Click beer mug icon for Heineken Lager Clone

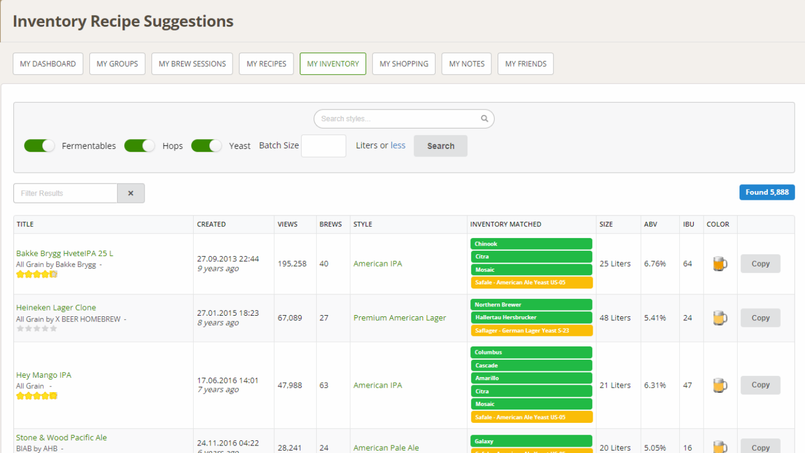tap(720, 318)
